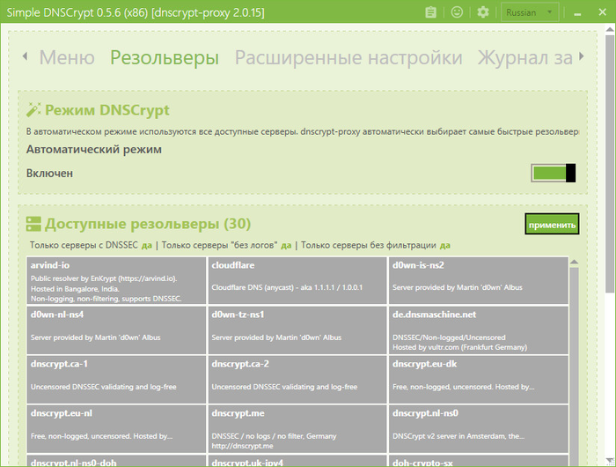Toggle the 'без логов' servers 'да' filter
616x467 pixels.
point(286,245)
